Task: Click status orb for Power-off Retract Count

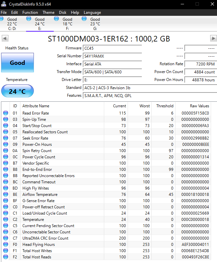Action: click(x=6, y=207)
